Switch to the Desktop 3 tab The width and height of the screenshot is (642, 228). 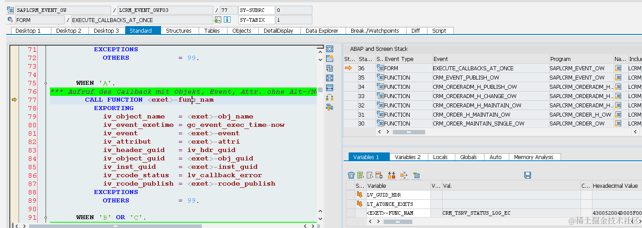[107, 30]
